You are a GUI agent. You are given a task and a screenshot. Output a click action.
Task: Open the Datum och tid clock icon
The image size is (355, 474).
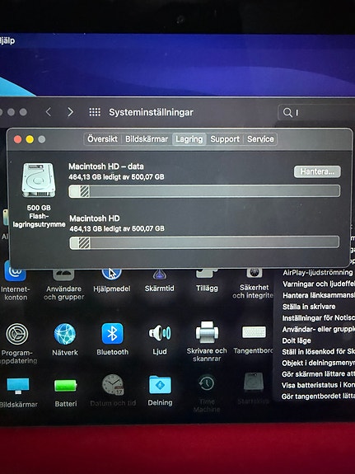tap(113, 384)
